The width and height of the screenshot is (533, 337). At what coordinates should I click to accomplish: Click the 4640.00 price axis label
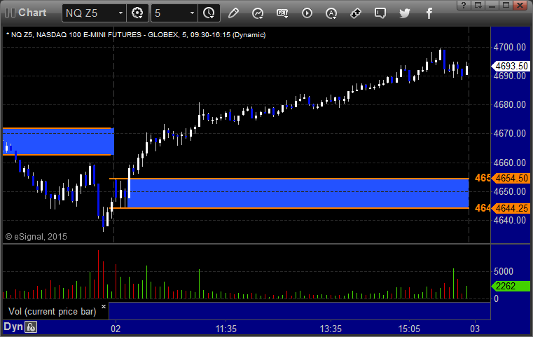pyautogui.click(x=510, y=221)
